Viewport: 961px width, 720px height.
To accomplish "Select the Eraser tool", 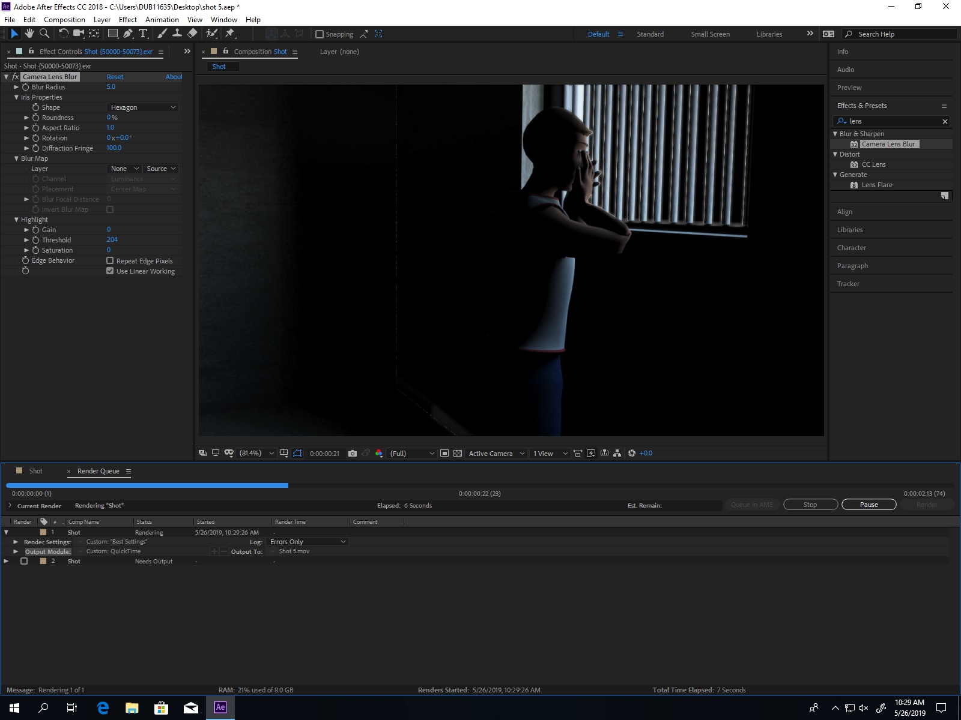I will pyautogui.click(x=192, y=34).
